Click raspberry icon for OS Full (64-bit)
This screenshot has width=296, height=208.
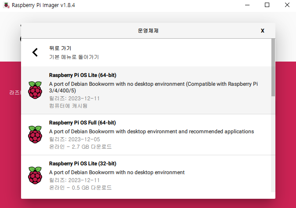(35, 135)
